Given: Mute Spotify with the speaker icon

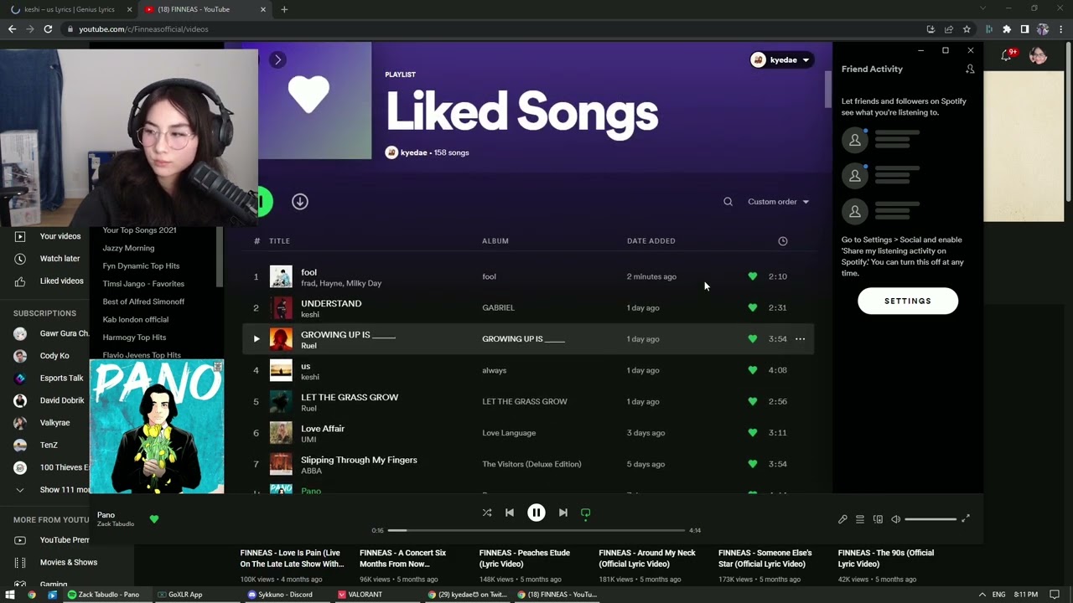Looking at the screenshot, I should (896, 519).
